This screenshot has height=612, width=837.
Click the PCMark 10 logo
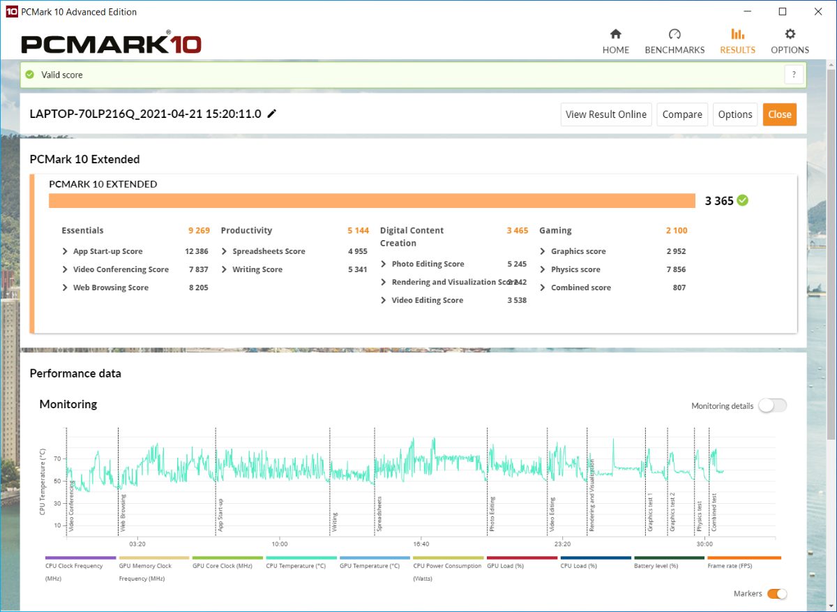click(111, 43)
